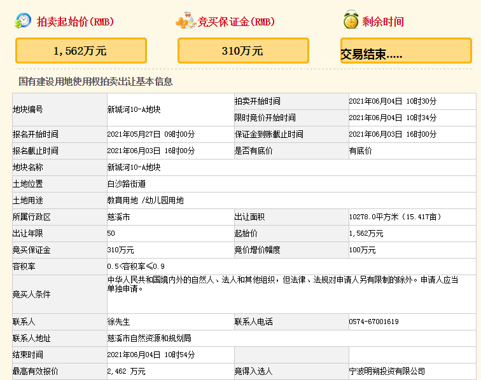Click the 拍卖起始价(RMB) heading text

point(75,22)
